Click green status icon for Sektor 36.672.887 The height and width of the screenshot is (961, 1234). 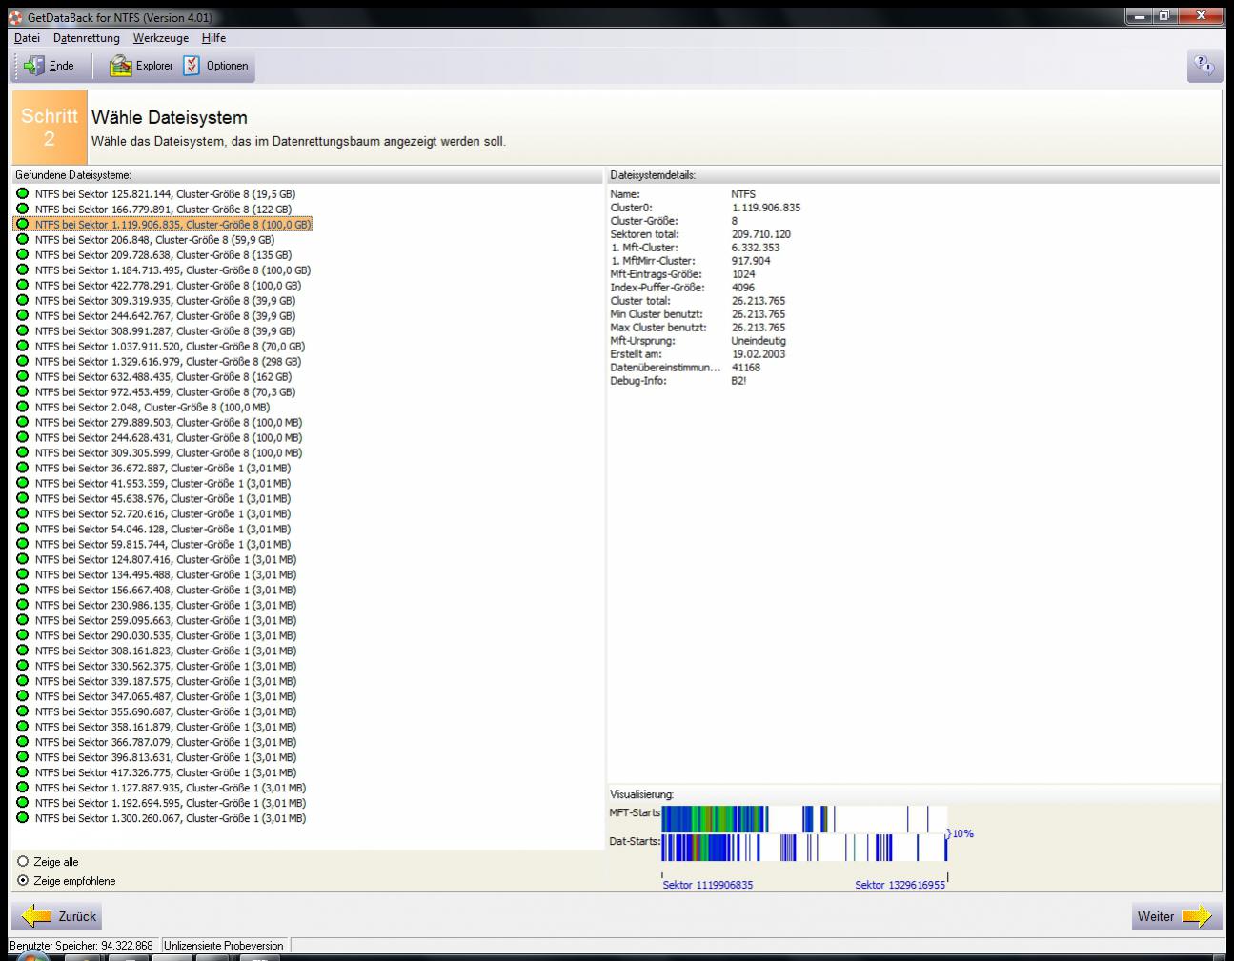click(x=23, y=469)
